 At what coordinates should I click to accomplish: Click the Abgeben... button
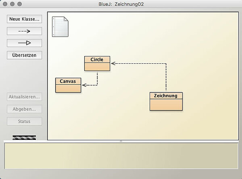(24, 109)
